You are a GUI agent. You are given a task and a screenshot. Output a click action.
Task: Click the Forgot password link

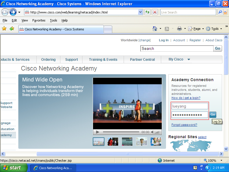(x=184, y=125)
